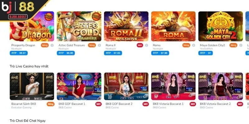Viewport: 249px width, 124px height.
Task: Open the Bacarrat Sảnh BK8 live table
Action: pyautogui.click(x=32, y=86)
